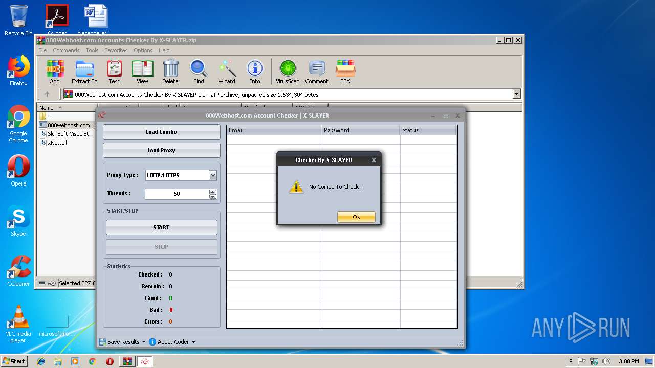Click the START button
Screen dimensions: 655x368
click(x=161, y=227)
